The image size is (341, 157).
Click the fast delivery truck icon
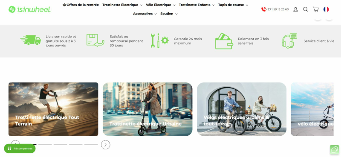(x=31, y=40)
